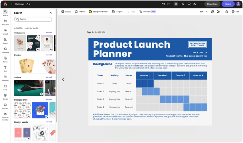The height and width of the screenshot is (143, 243).
Task: Click into the Search input field
Action: (x=33, y=19)
